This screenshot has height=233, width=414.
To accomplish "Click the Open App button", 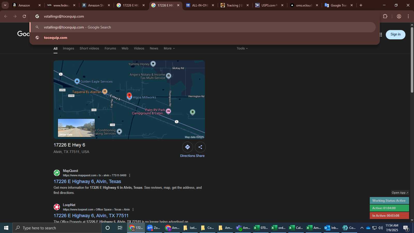I will coord(400,193).
